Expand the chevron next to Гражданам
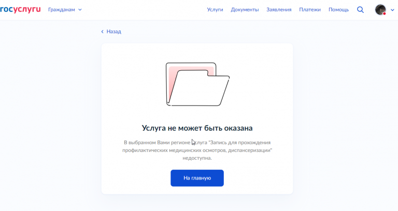This screenshot has height=211, width=398. tap(80, 10)
